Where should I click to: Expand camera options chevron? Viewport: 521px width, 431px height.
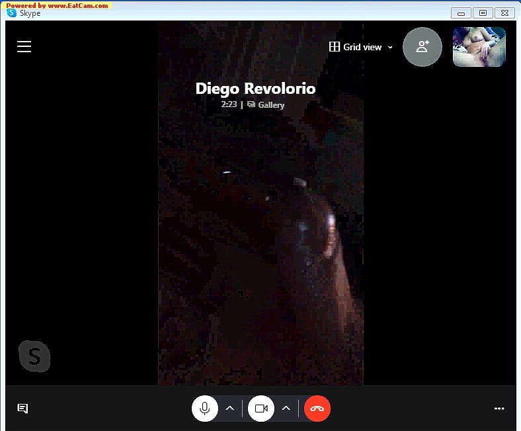[286, 409]
